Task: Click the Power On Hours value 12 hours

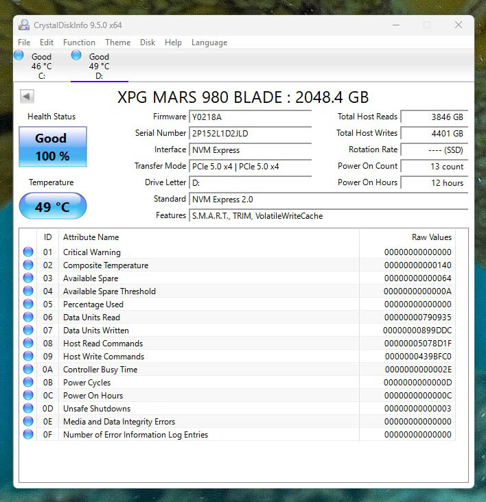Action: 435,183
